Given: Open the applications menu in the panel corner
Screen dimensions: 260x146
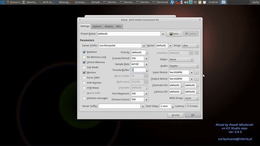Looking at the screenshot, I should tap(2, 2).
